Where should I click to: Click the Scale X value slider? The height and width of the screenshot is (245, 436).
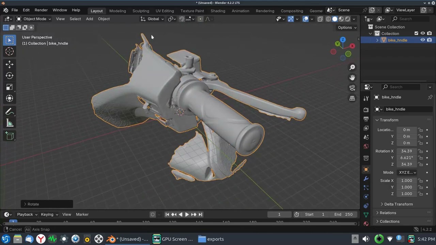click(406, 181)
